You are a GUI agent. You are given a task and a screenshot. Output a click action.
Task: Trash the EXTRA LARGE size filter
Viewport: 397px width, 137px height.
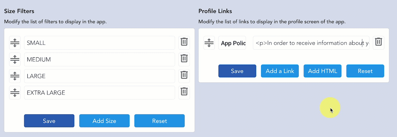[x=184, y=92]
